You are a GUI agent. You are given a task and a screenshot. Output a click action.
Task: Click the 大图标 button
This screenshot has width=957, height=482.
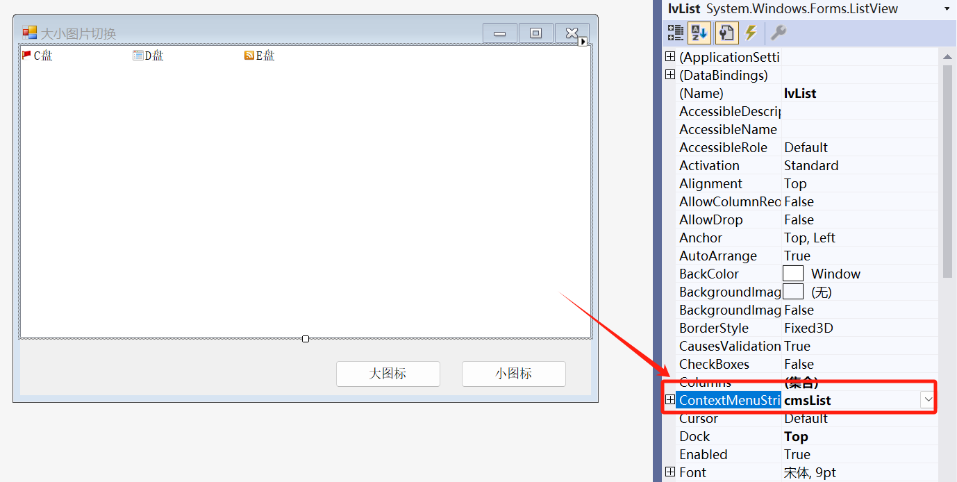coord(388,374)
